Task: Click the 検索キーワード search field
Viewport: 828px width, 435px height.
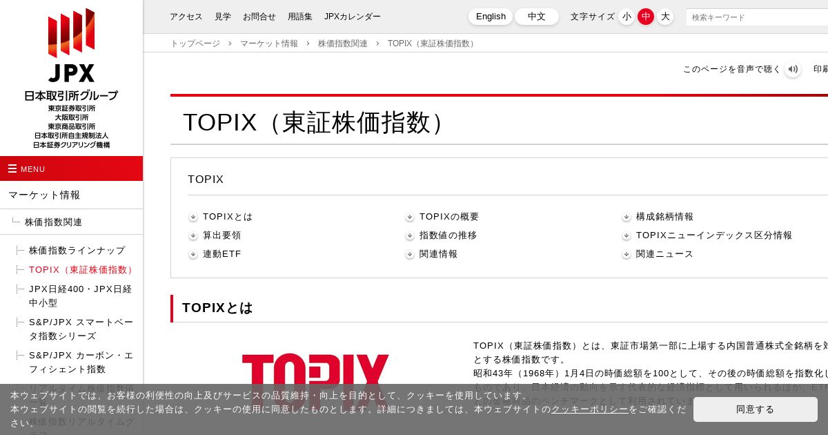Action: point(757,17)
